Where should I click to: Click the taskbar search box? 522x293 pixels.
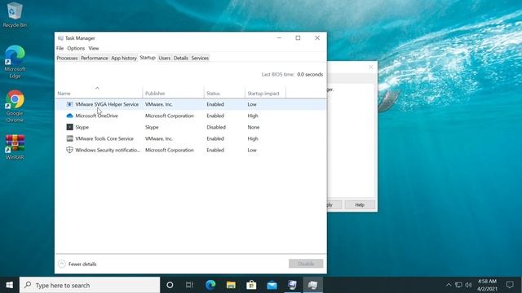(90, 285)
